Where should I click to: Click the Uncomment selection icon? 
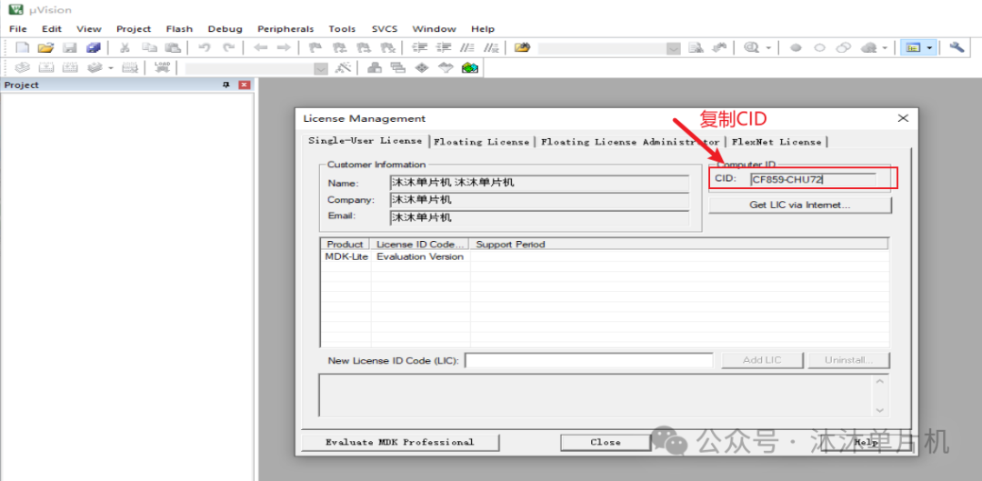(x=491, y=47)
